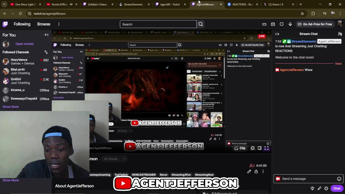Screen dimensions: 345x194
Task: Open the Following page
Action: pos(22,24)
